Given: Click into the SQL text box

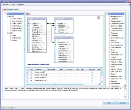Looking at the screenshot, I should pos(64,92).
